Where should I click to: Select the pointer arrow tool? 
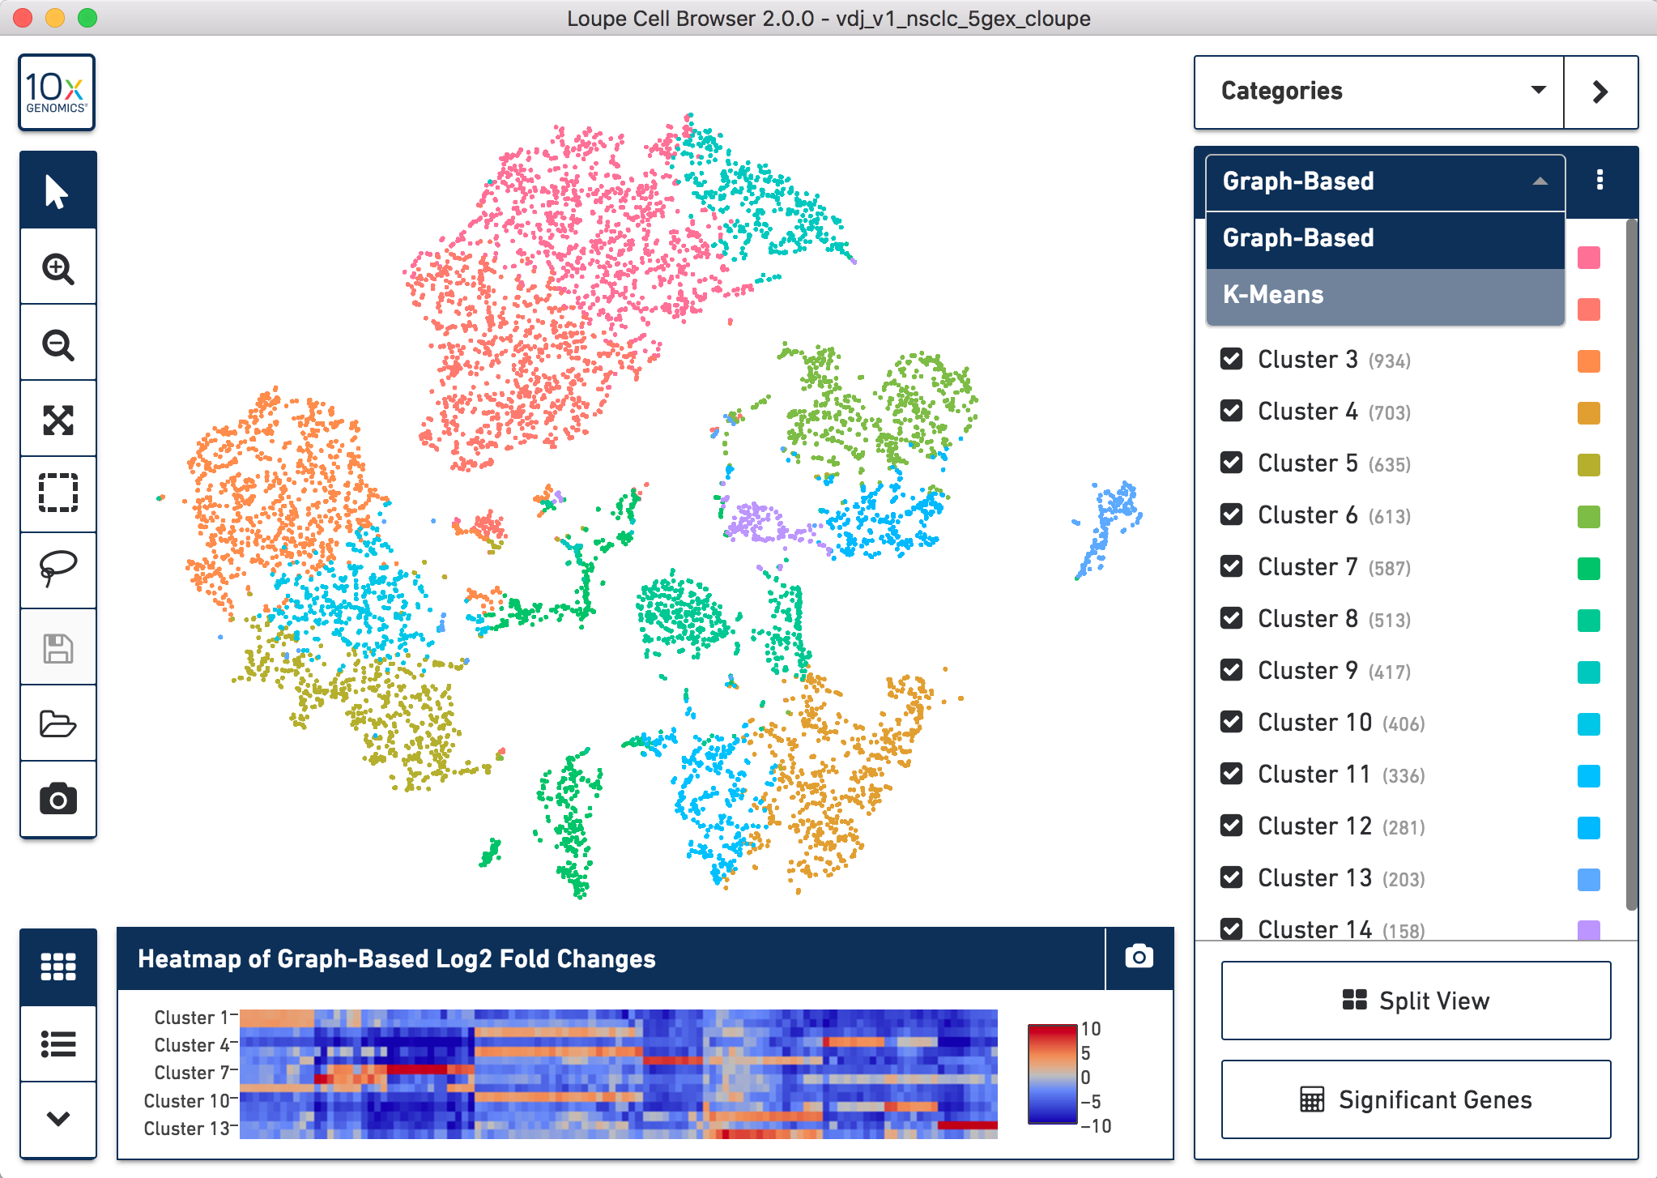coord(58,191)
